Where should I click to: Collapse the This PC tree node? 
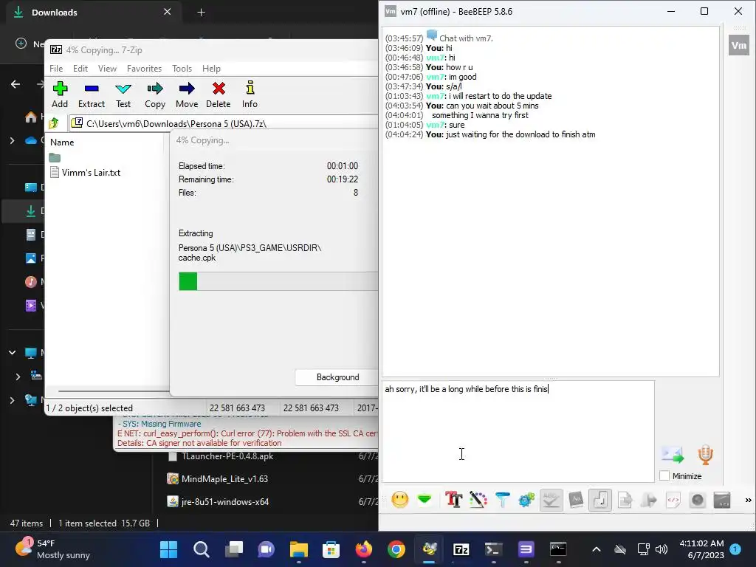[x=12, y=352]
